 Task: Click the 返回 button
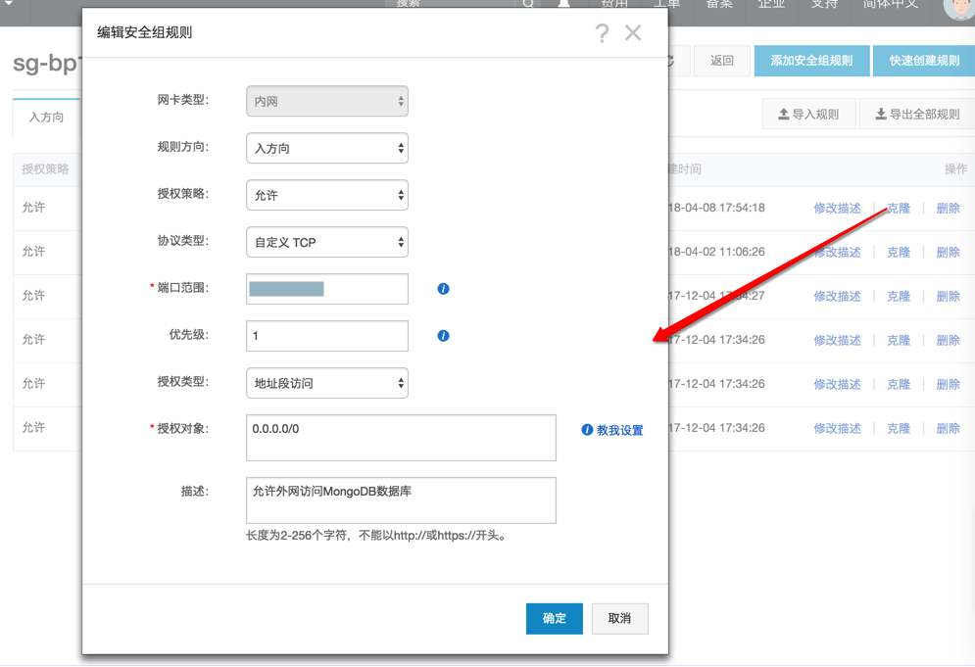722,61
